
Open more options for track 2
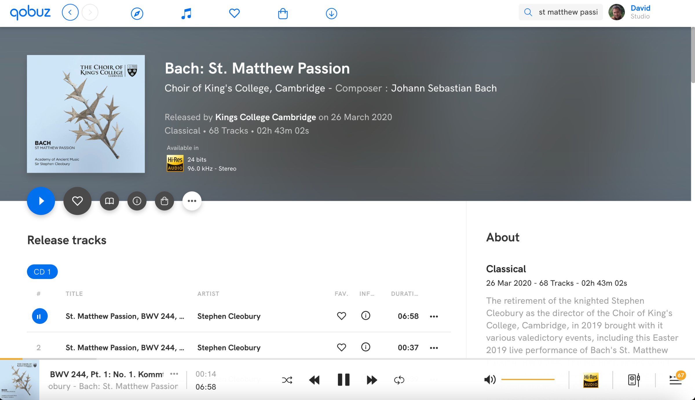434,348
